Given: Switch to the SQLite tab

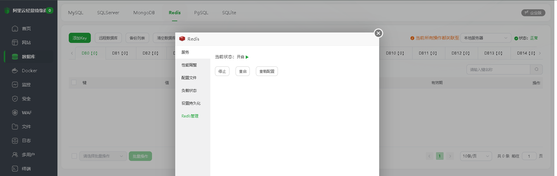Looking at the screenshot, I should coord(229,13).
